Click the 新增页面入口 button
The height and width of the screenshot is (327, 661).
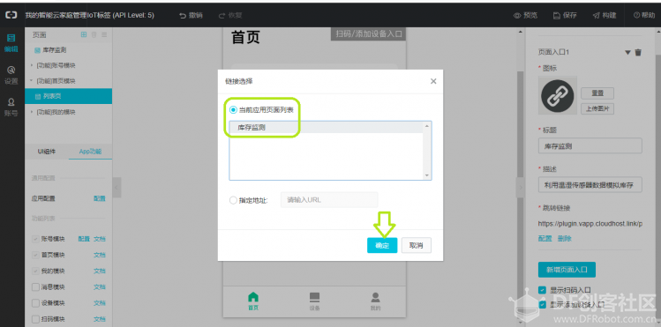coord(567,270)
